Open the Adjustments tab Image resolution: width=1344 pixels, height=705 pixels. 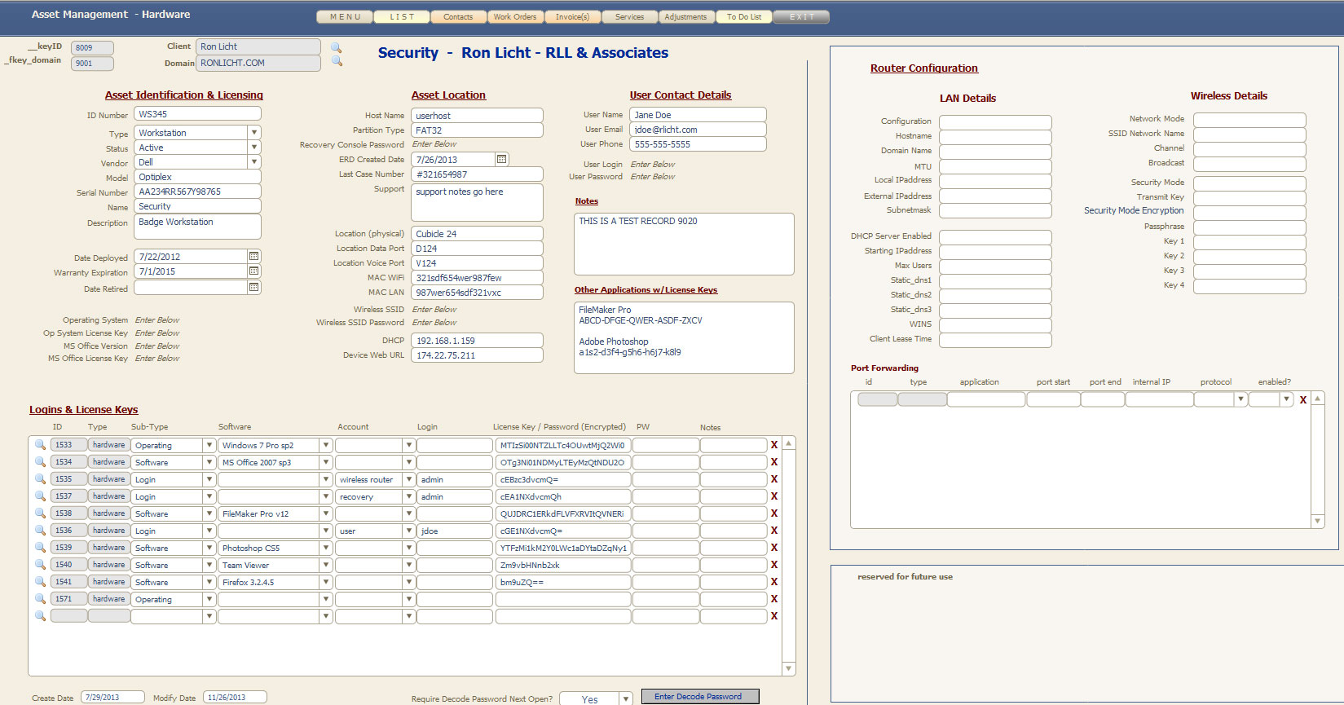[x=686, y=16]
